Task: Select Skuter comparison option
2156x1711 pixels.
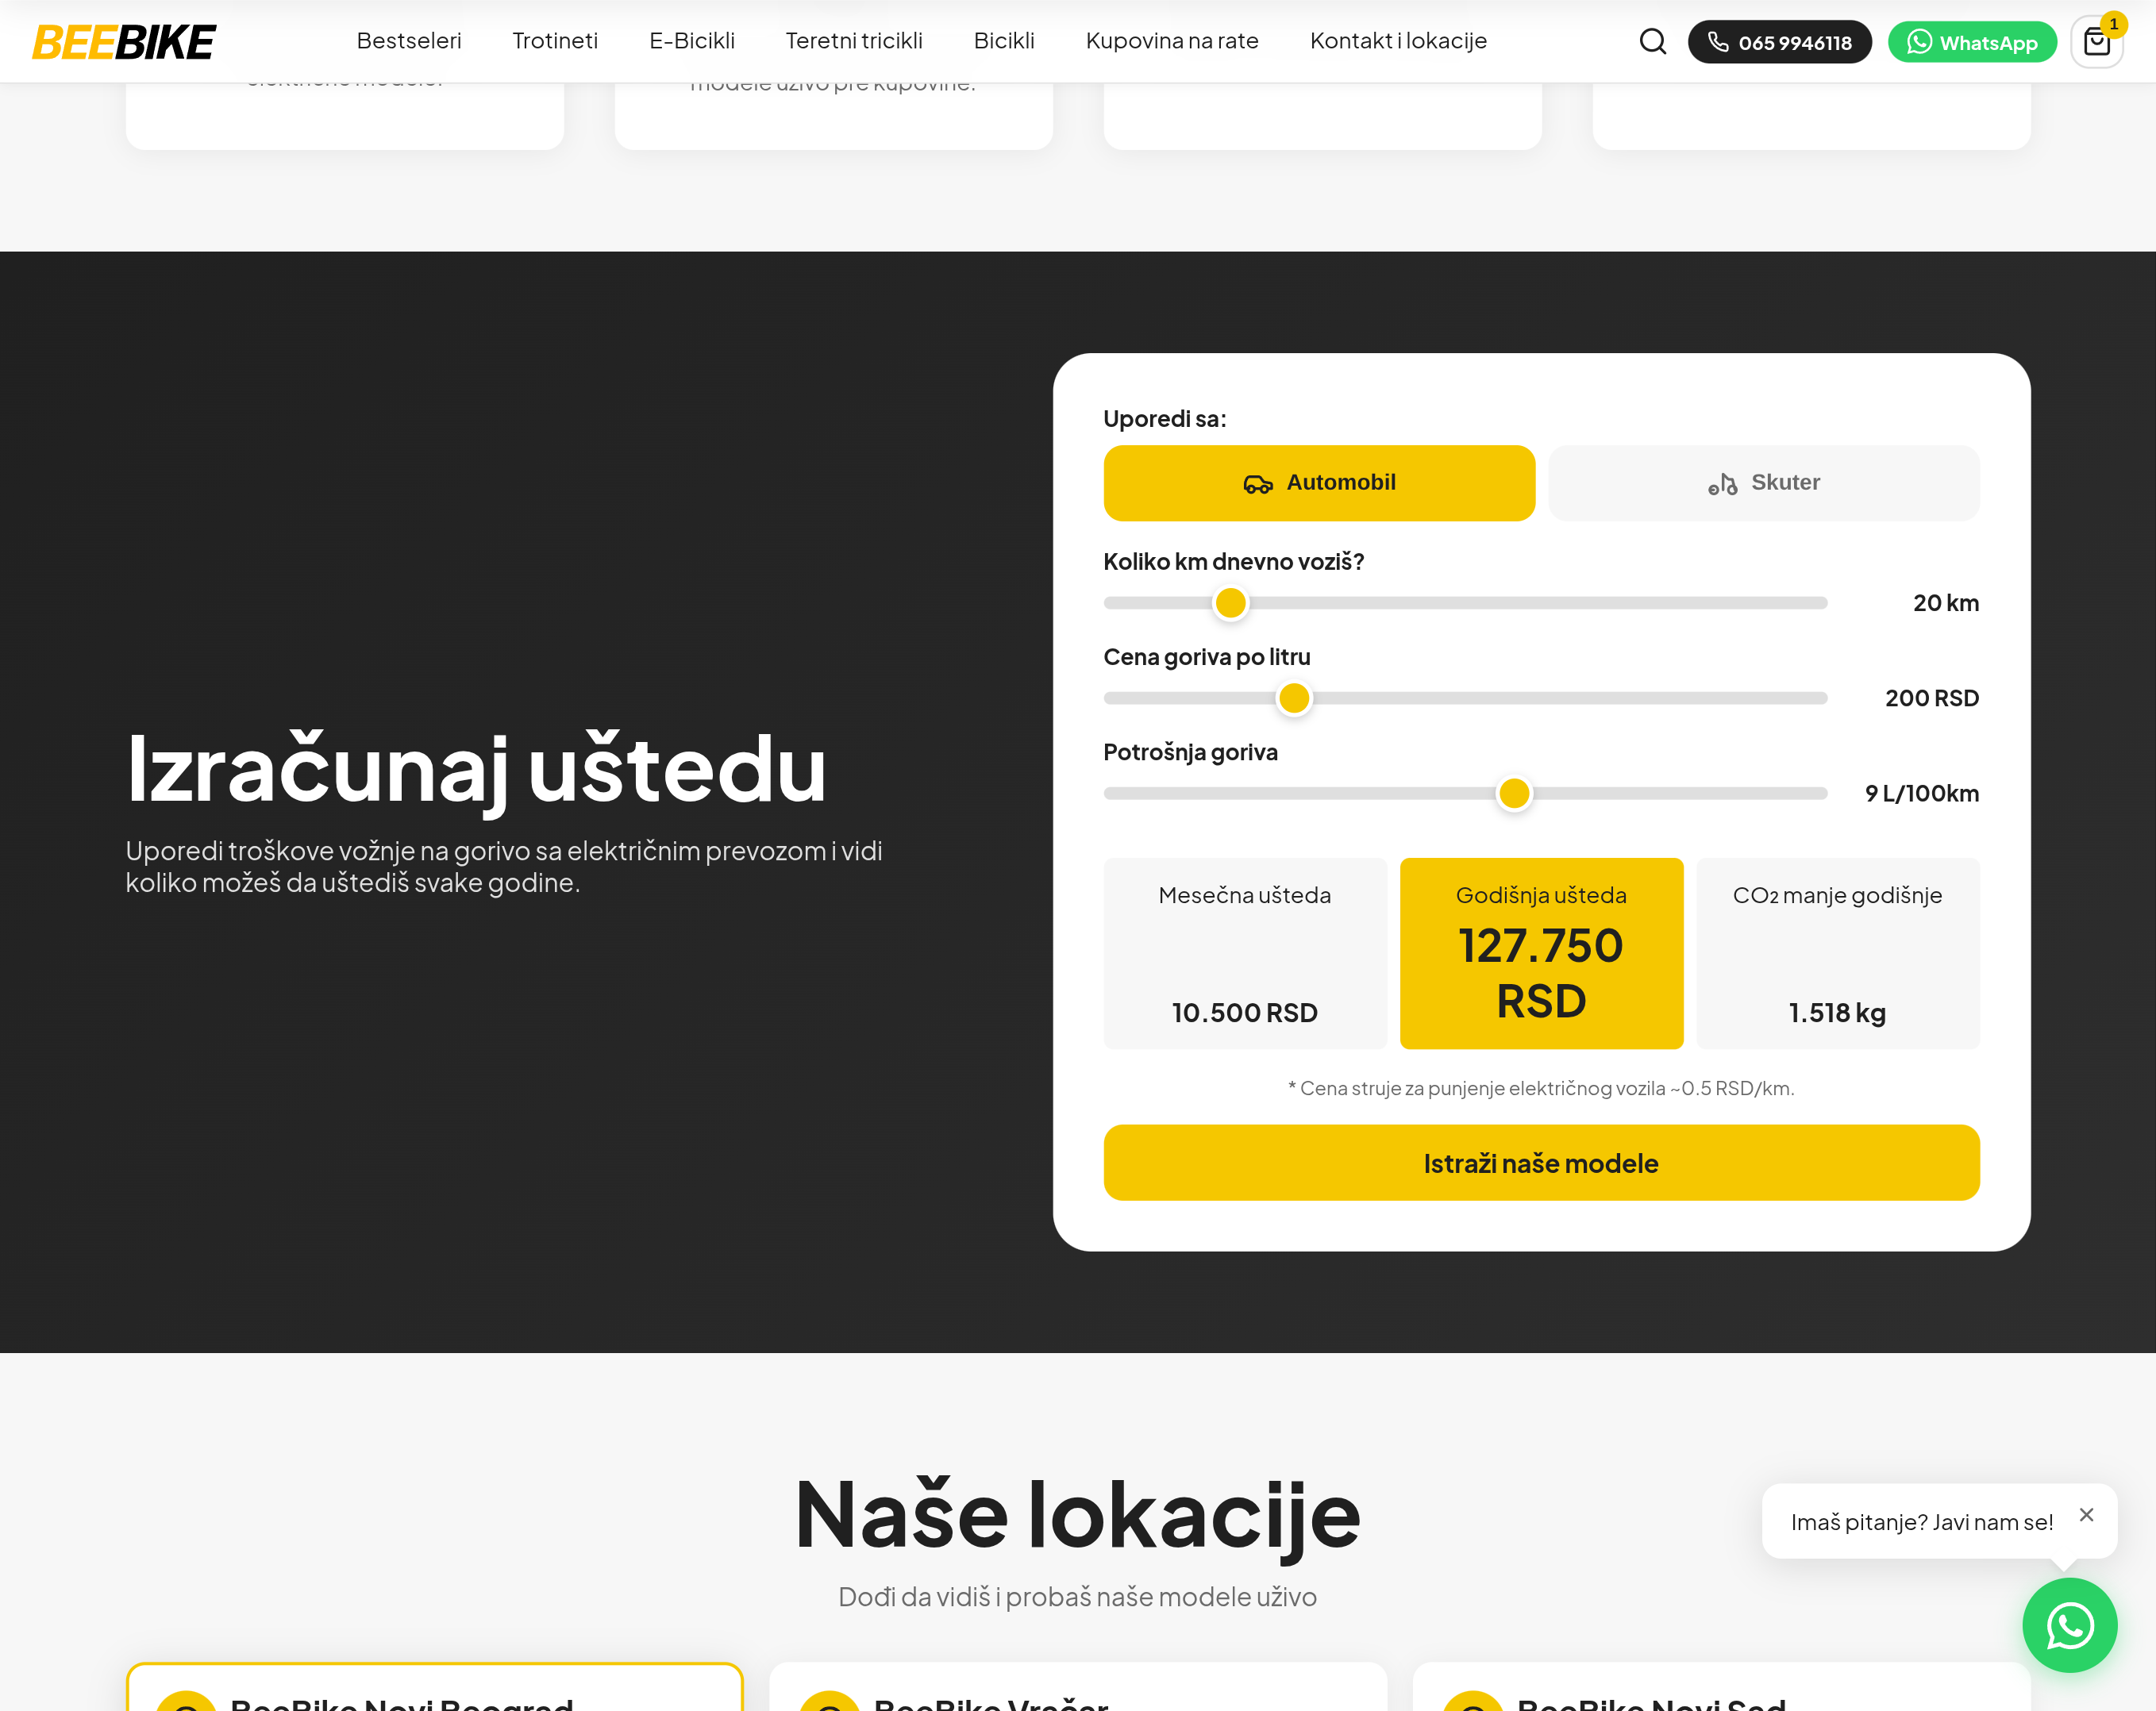Action: [1764, 483]
